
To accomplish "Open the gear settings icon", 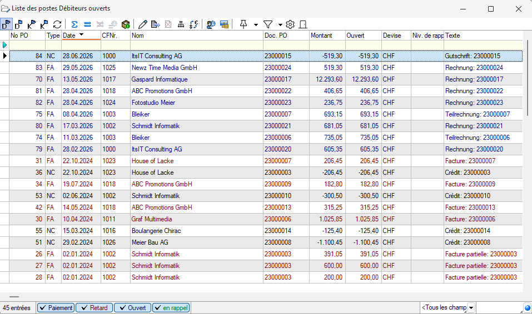I will 290,24.
